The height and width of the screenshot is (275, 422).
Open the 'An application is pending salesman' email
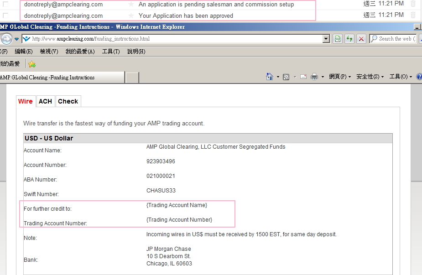pyautogui.click(x=216, y=4)
